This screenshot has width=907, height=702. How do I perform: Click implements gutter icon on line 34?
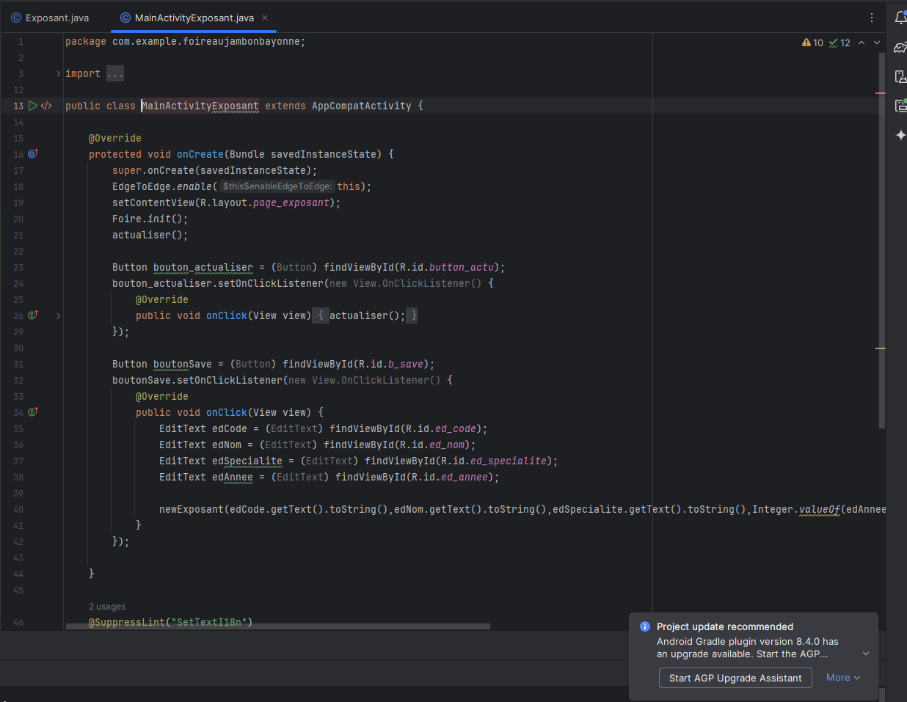point(32,412)
